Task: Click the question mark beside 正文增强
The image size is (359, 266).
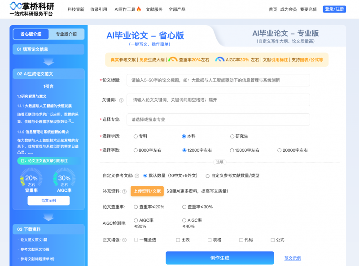Action: click(124, 240)
